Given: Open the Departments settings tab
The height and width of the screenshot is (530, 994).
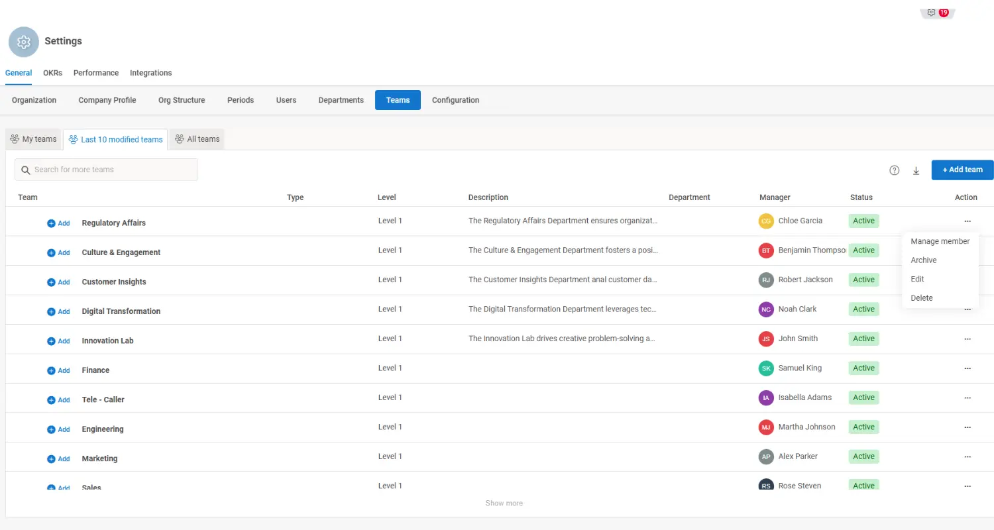Looking at the screenshot, I should 341,100.
